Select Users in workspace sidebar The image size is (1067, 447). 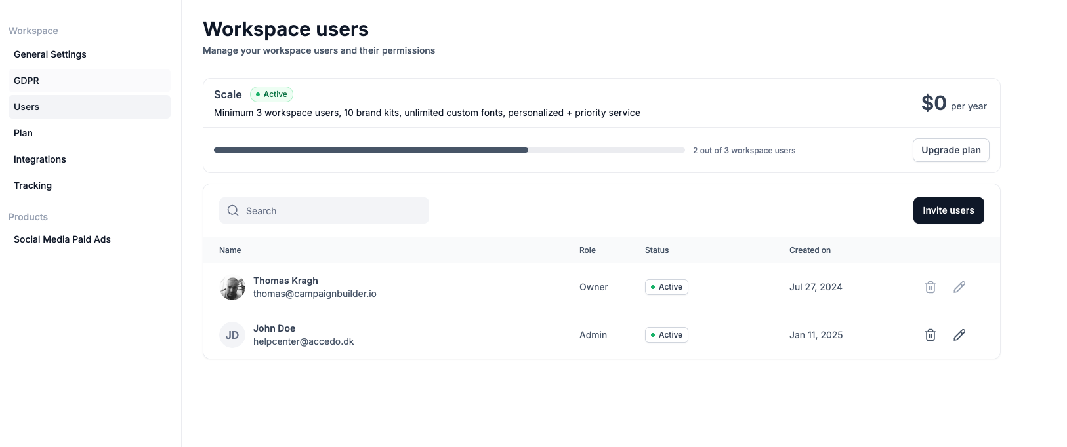(26, 107)
